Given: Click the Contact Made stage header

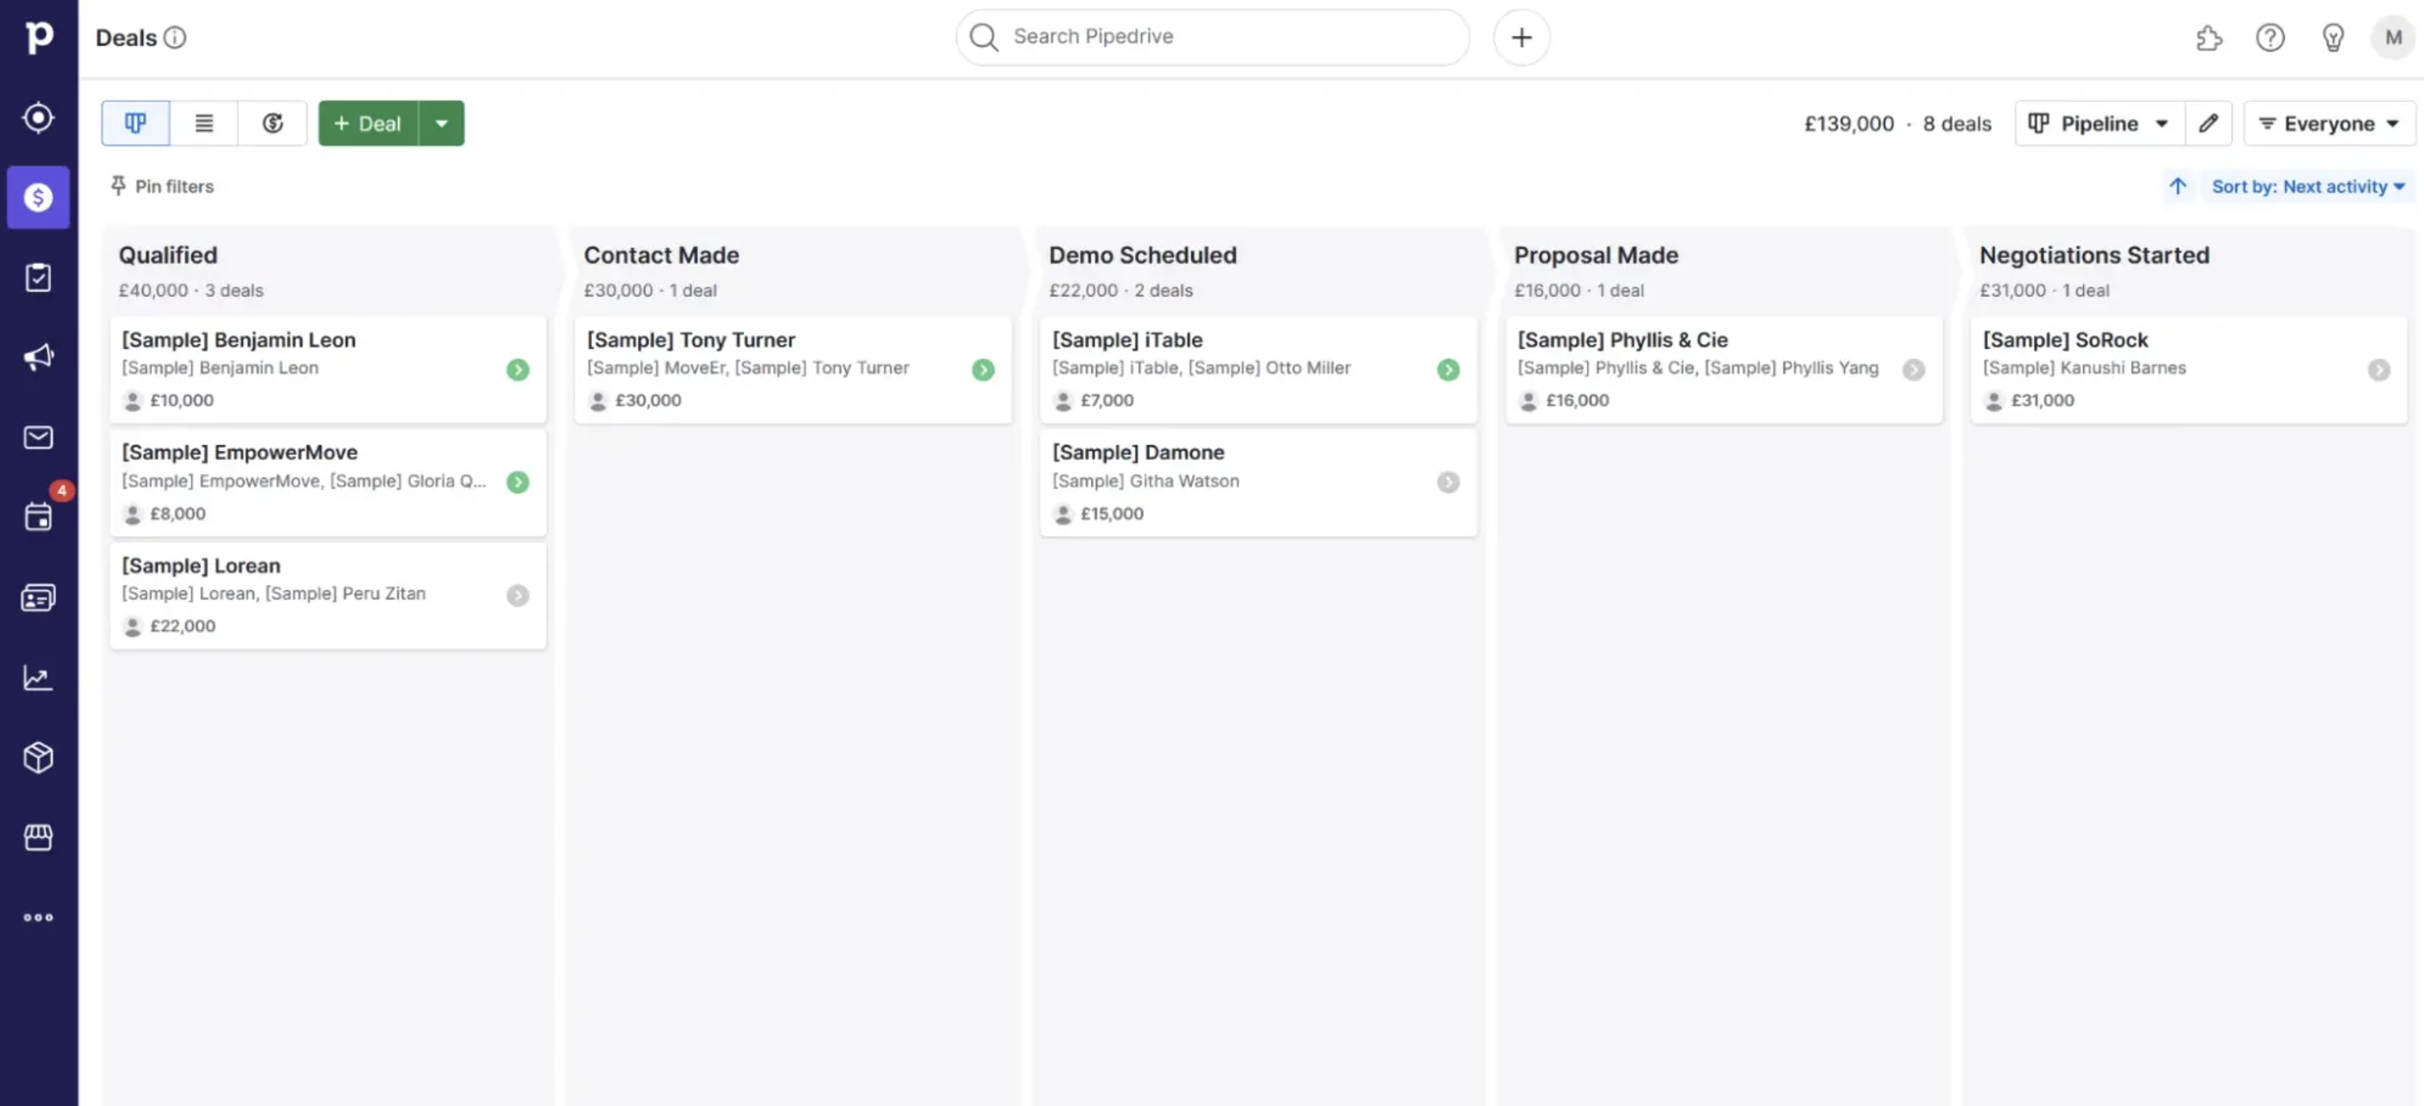Looking at the screenshot, I should click(x=662, y=255).
